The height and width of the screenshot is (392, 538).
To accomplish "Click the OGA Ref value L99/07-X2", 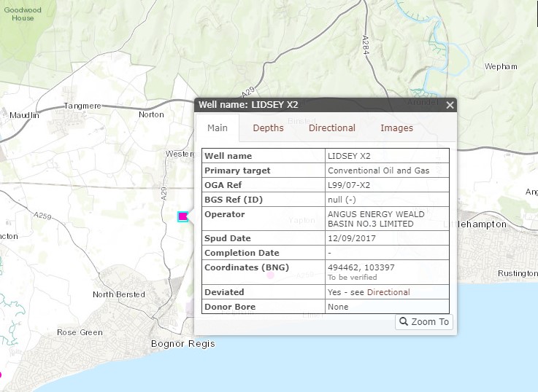I will [349, 185].
